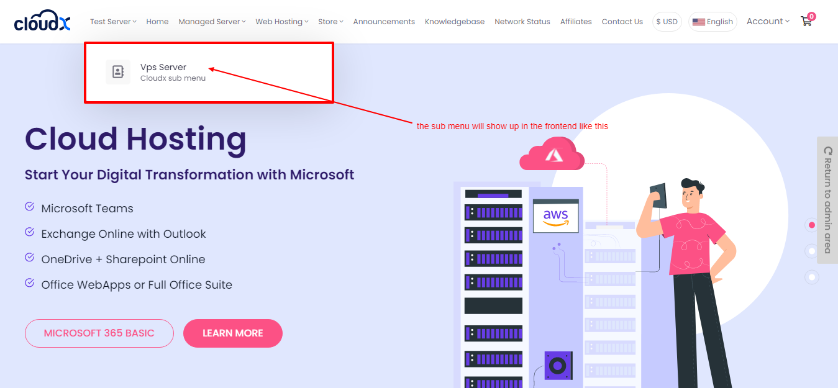Open the shopping cart icon
838x388 pixels.
806,21
